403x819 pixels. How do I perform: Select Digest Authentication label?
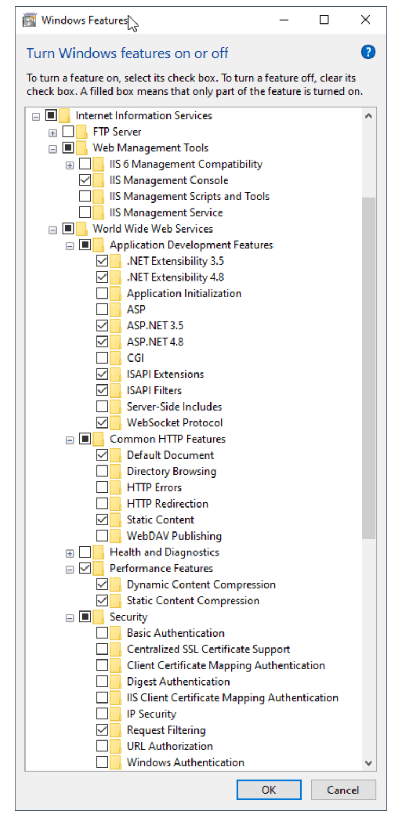pyautogui.click(x=178, y=682)
